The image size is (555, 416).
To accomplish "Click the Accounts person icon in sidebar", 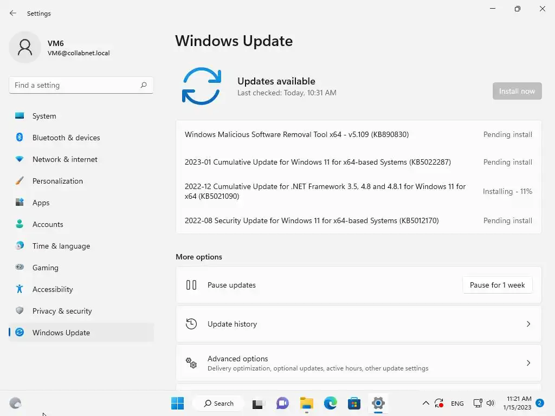I will point(20,224).
